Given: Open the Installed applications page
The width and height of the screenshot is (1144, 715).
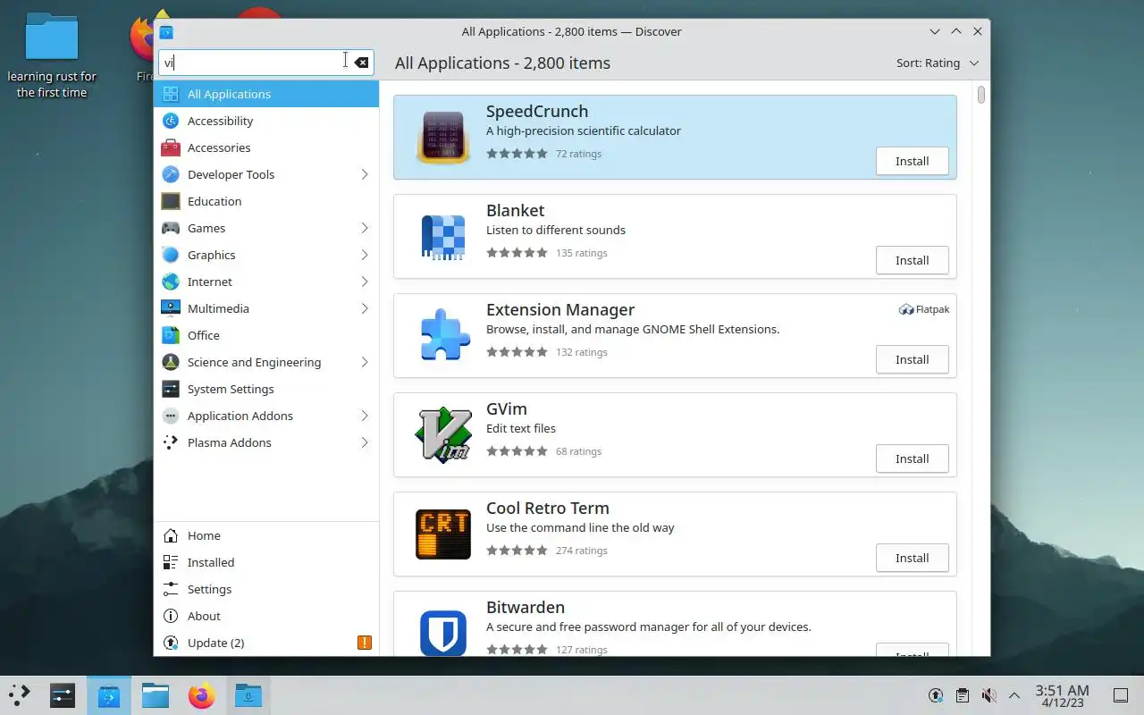Looking at the screenshot, I should coord(266,562).
